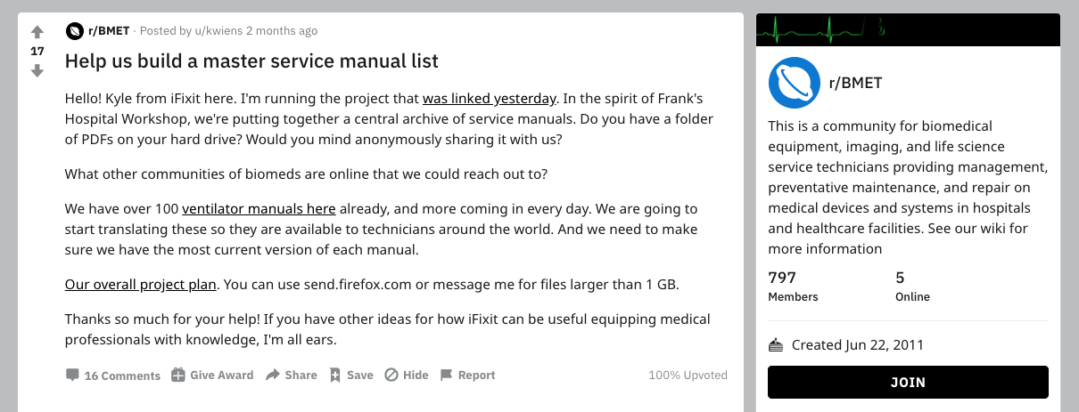Open the large r/BMET sidebar avatar

coord(795,83)
